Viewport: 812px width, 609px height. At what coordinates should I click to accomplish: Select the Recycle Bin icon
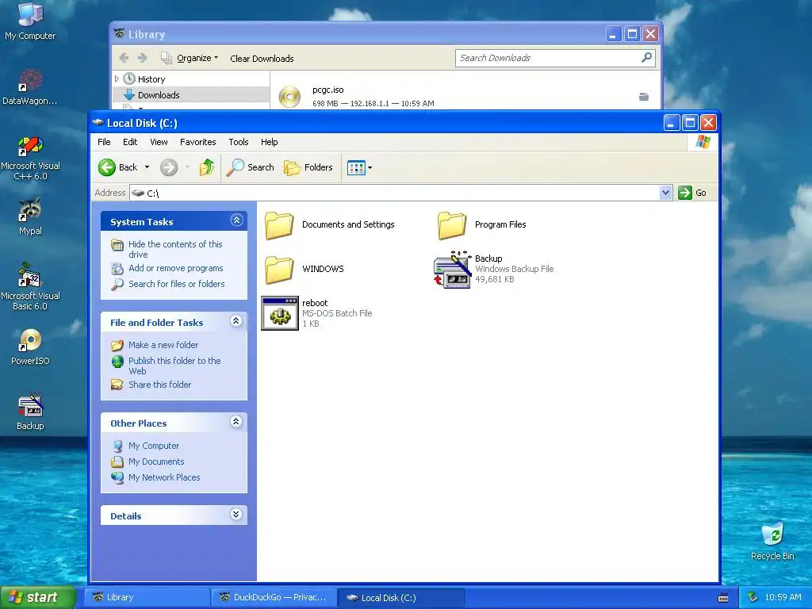[772, 541]
